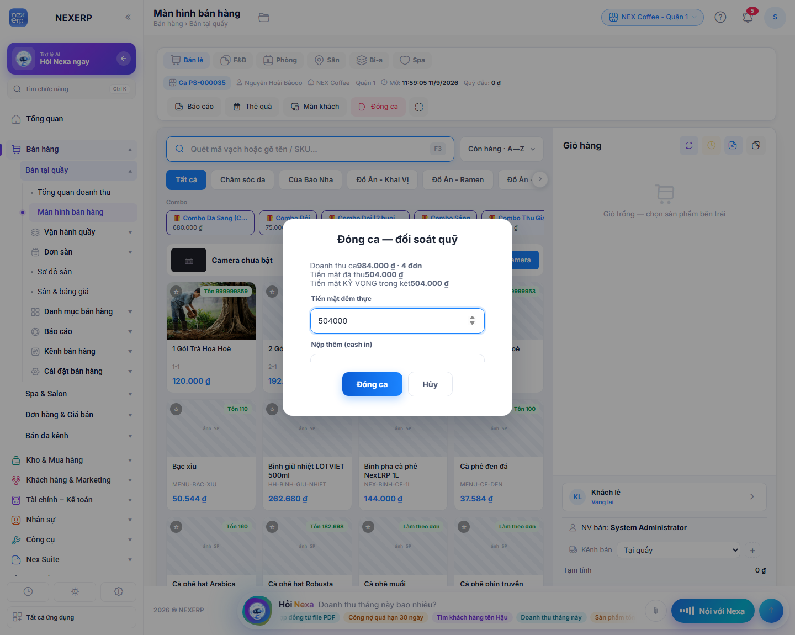This screenshot has height=635, width=795.
Task: Click the NexERP logo icon
Action: click(18, 18)
